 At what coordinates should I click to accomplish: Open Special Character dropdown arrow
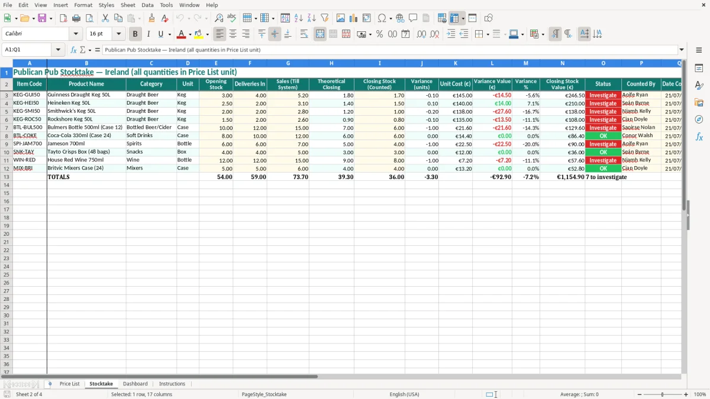tap(390, 18)
